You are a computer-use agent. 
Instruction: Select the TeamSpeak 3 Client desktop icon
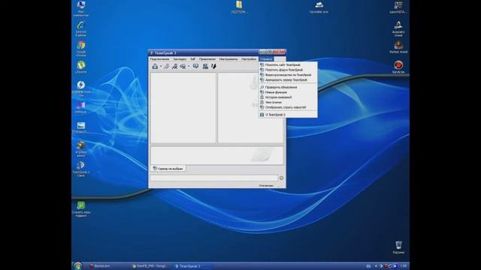[x=81, y=169]
